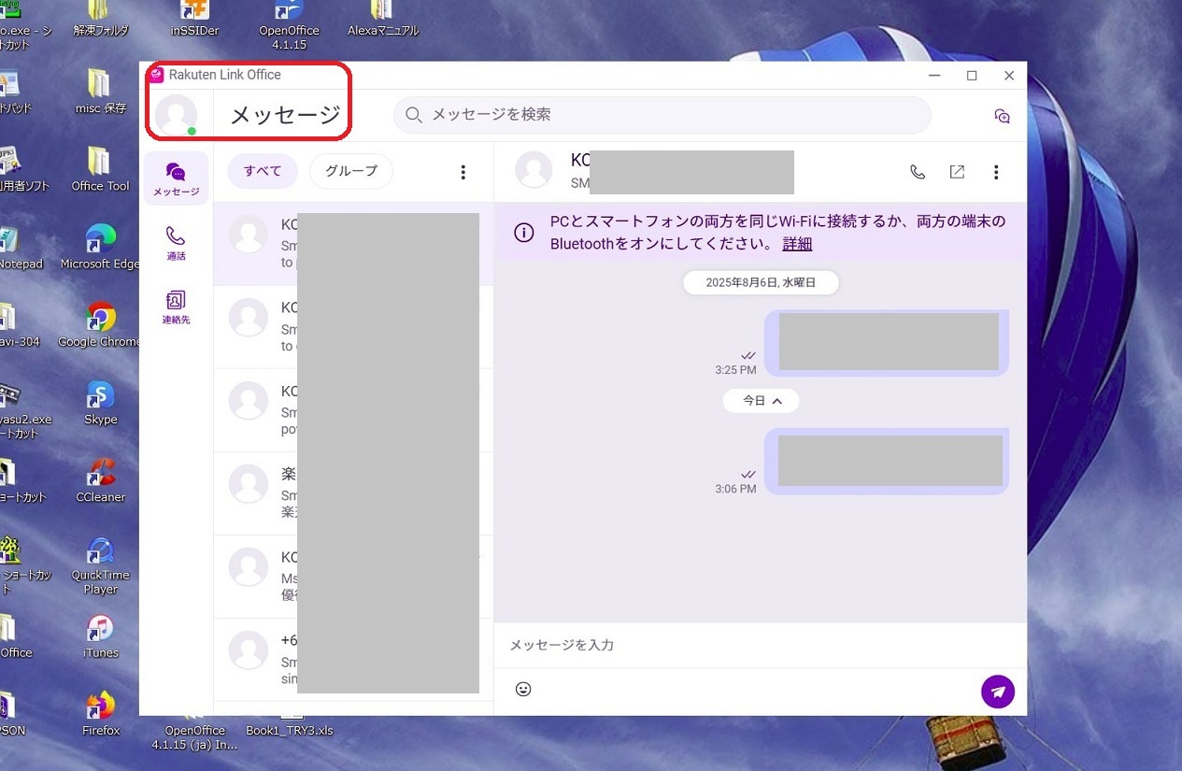Screen dimensions: 1182x771
Task: Collapse the 今日 date section chevron
Action: [x=776, y=401]
